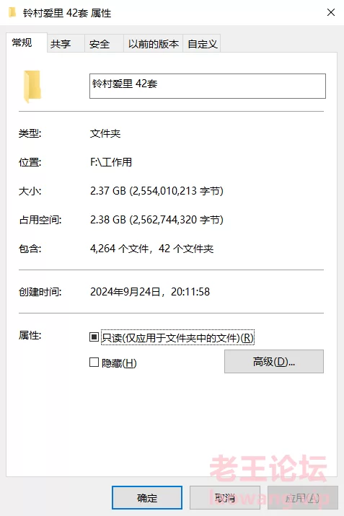The width and height of the screenshot is (344, 516).
Task: Close the 属性 dialog window
Action: coord(331,12)
